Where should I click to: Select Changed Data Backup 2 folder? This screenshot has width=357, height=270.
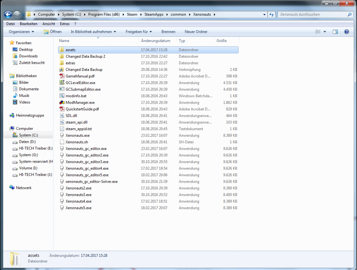148,56
